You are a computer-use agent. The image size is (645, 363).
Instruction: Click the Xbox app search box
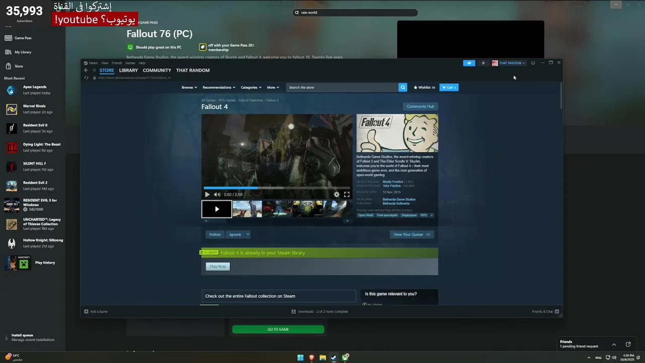click(355, 13)
